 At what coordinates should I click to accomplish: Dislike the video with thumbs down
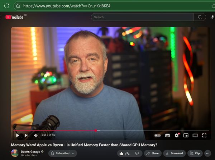(137, 154)
